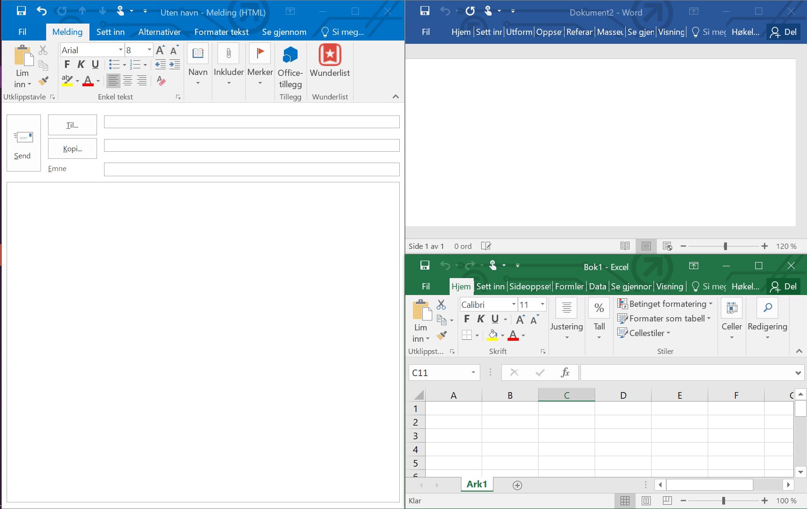807x509 pixels.
Task: Switch to Formater tekst tab in Outlook
Action: click(221, 32)
